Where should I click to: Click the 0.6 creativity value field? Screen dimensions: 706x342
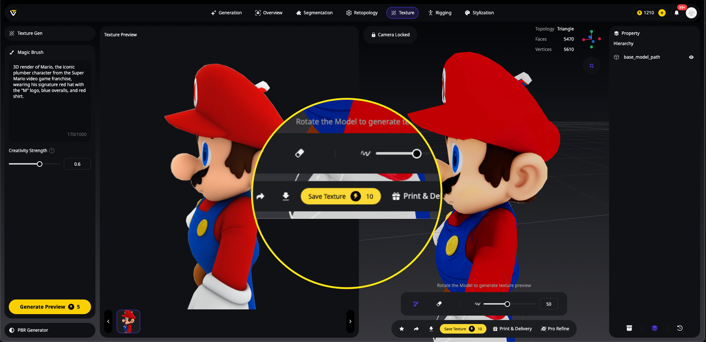point(77,164)
